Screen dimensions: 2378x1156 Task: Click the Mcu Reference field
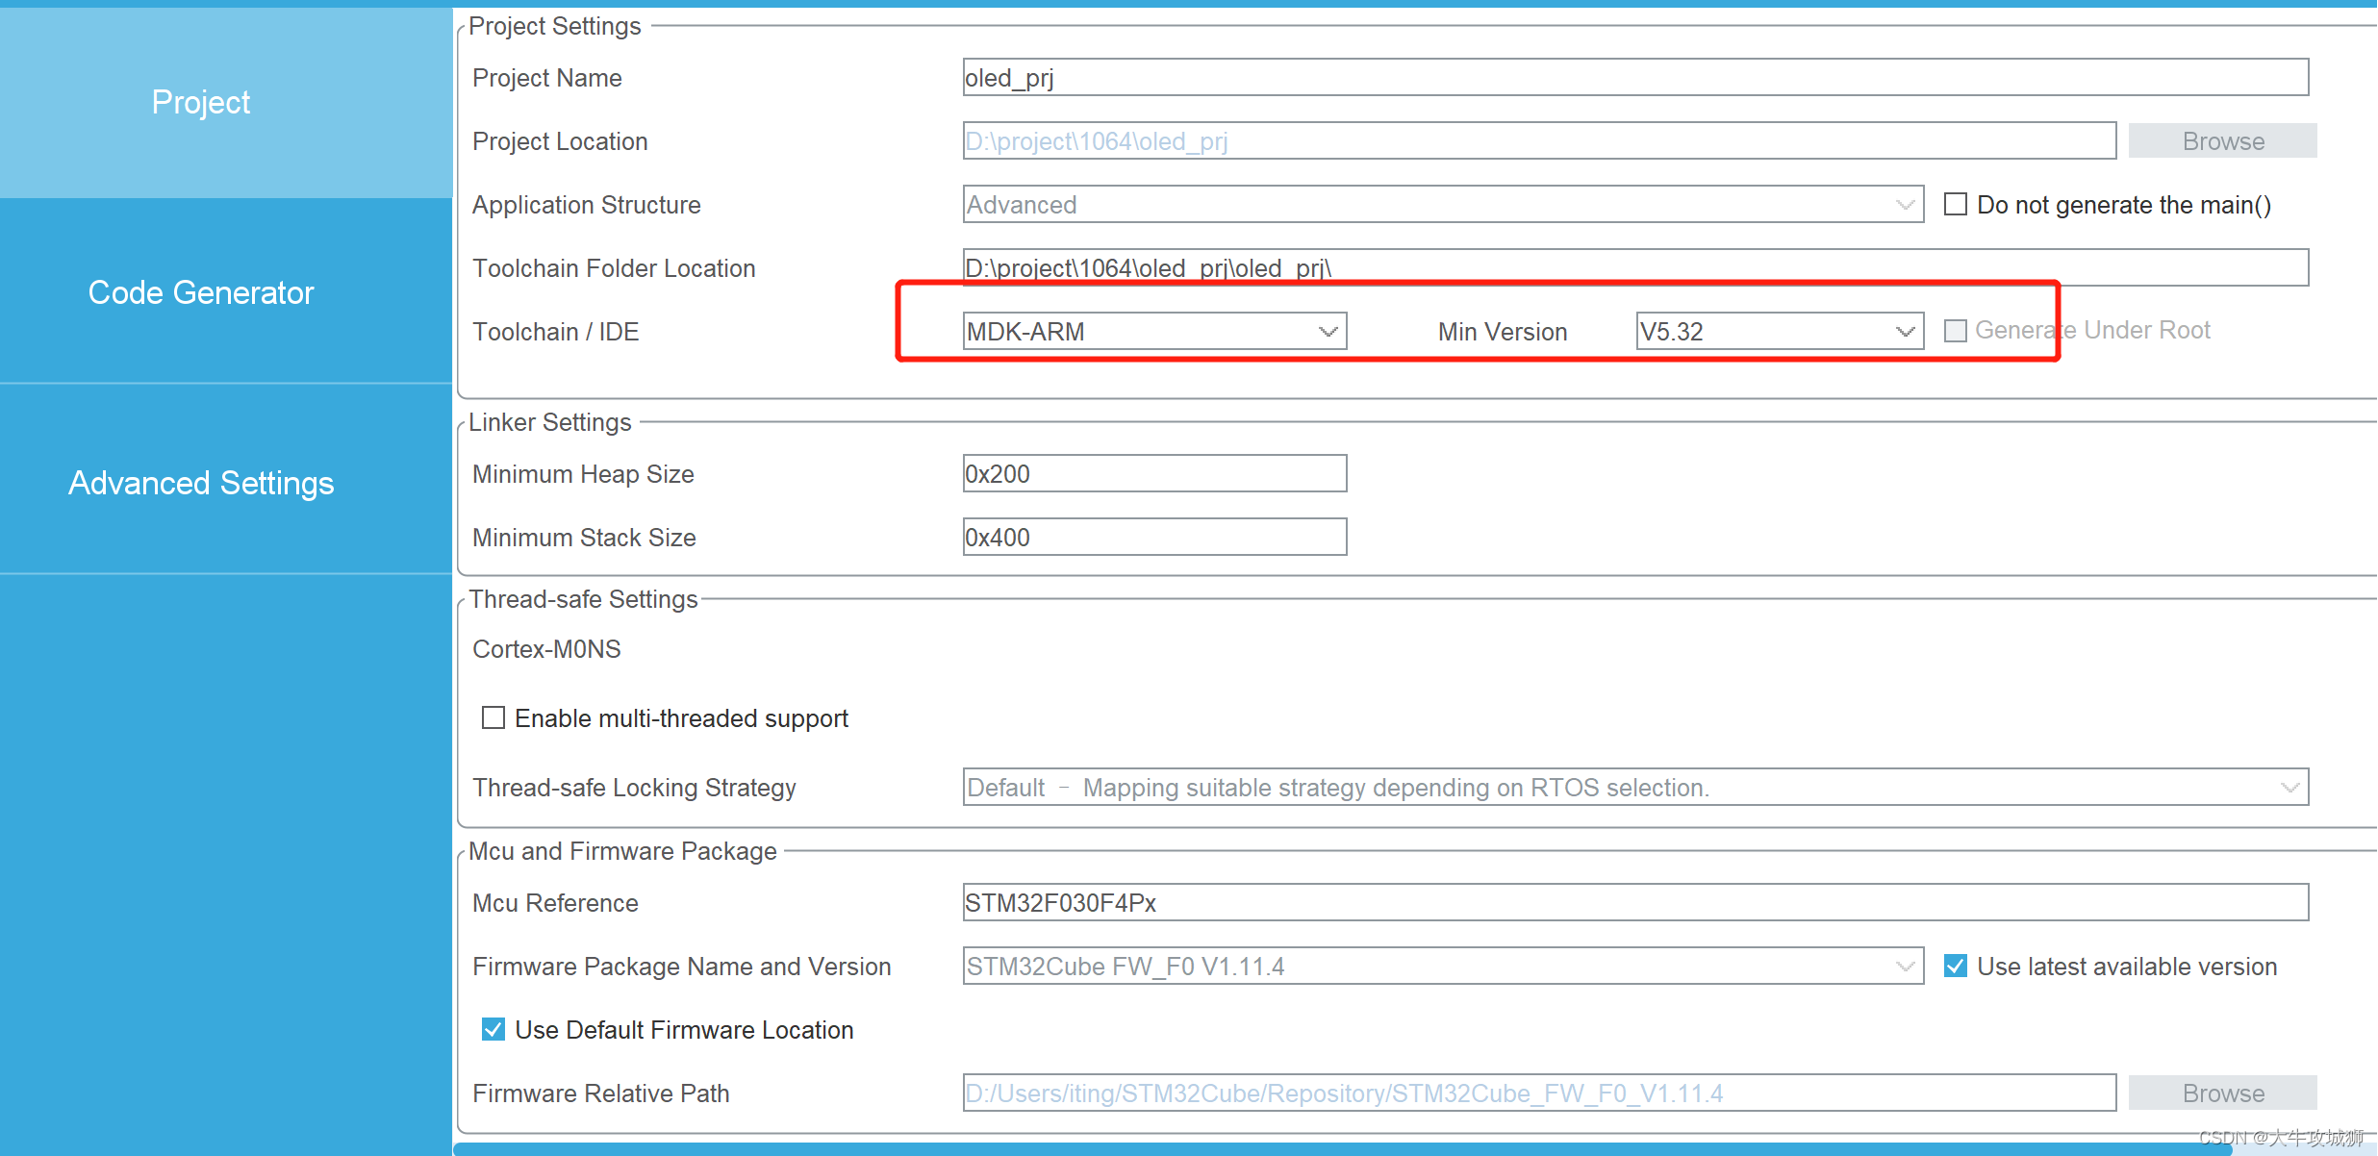pyautogui.click(x=1633, y=903)
